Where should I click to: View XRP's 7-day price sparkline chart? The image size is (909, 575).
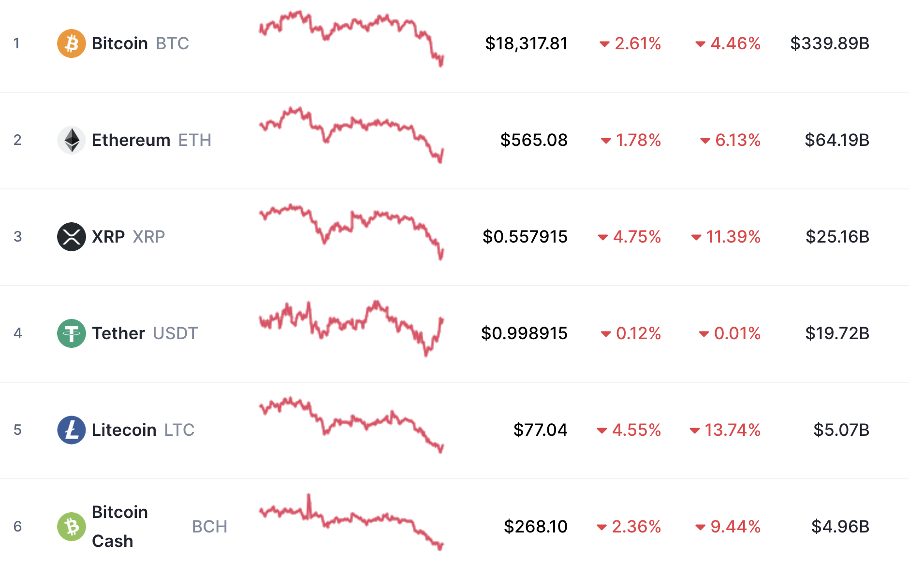[352, 232]
